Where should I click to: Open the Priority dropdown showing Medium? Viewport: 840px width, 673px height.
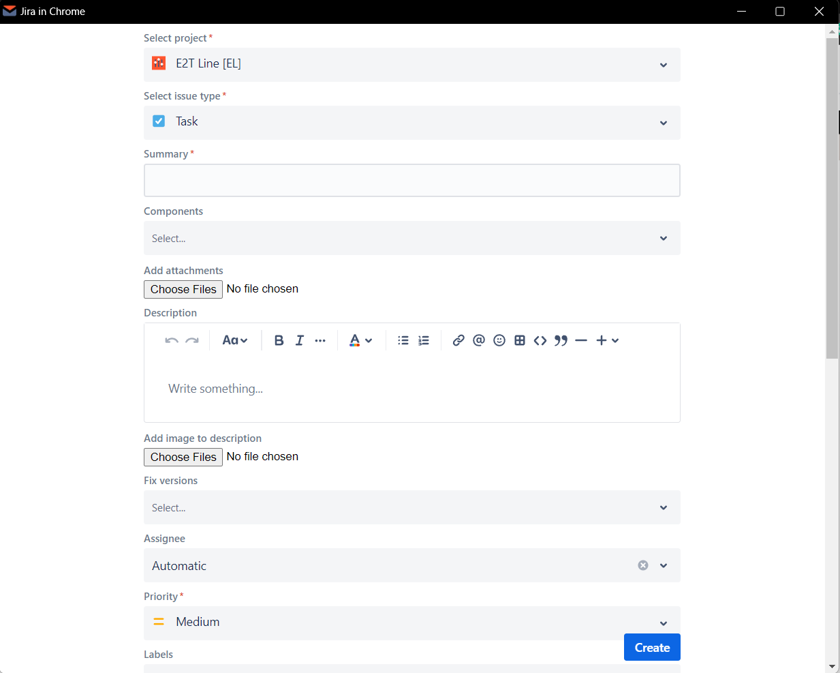point(411,622)
